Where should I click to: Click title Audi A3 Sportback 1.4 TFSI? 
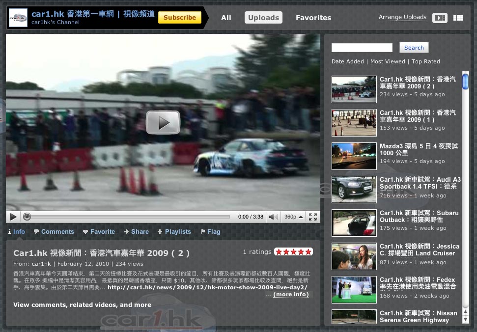coord(420,183)
